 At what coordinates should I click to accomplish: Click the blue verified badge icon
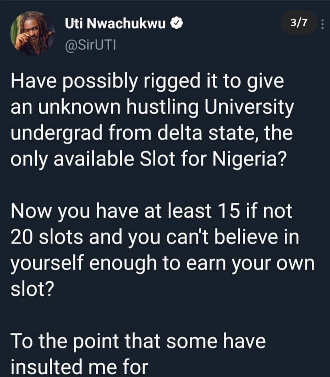click(178, 23)
